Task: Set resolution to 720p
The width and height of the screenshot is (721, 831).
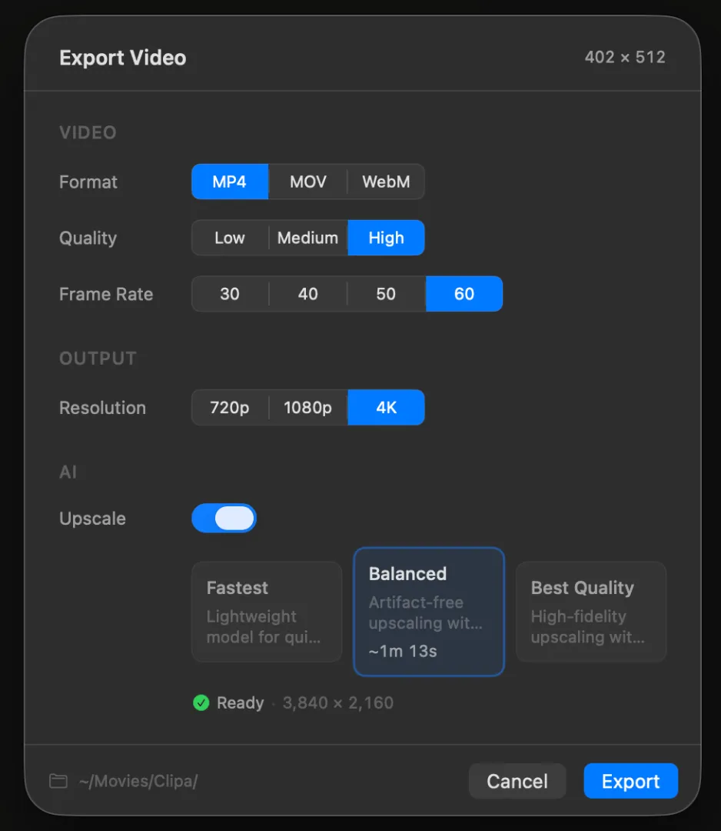Action: [x=230, y=408]
